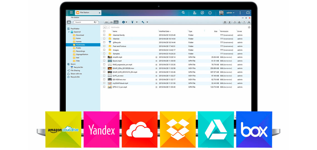
Task: Click the upload arrow icon
Action: (132, 22)
